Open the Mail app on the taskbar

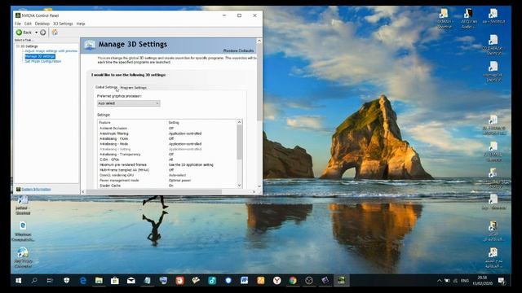[x=131, y=281]
